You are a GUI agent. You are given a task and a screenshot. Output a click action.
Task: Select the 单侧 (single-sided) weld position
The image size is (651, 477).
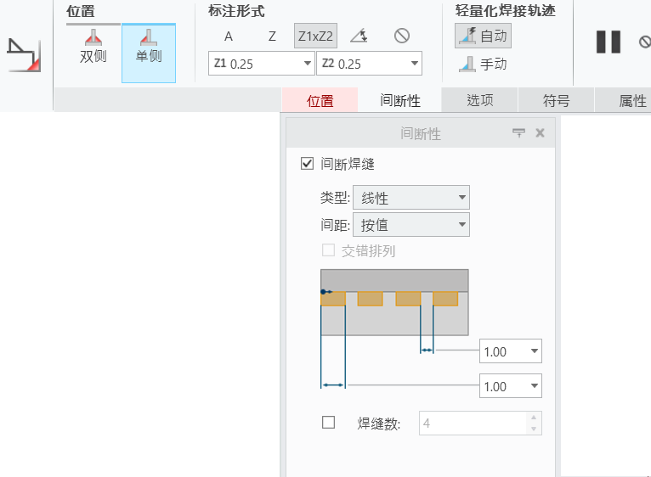pos(149,48)
